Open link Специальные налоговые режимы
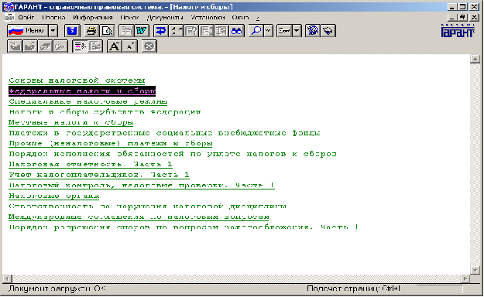The height and width of the screenshot is (297, 484). point(88,102)
